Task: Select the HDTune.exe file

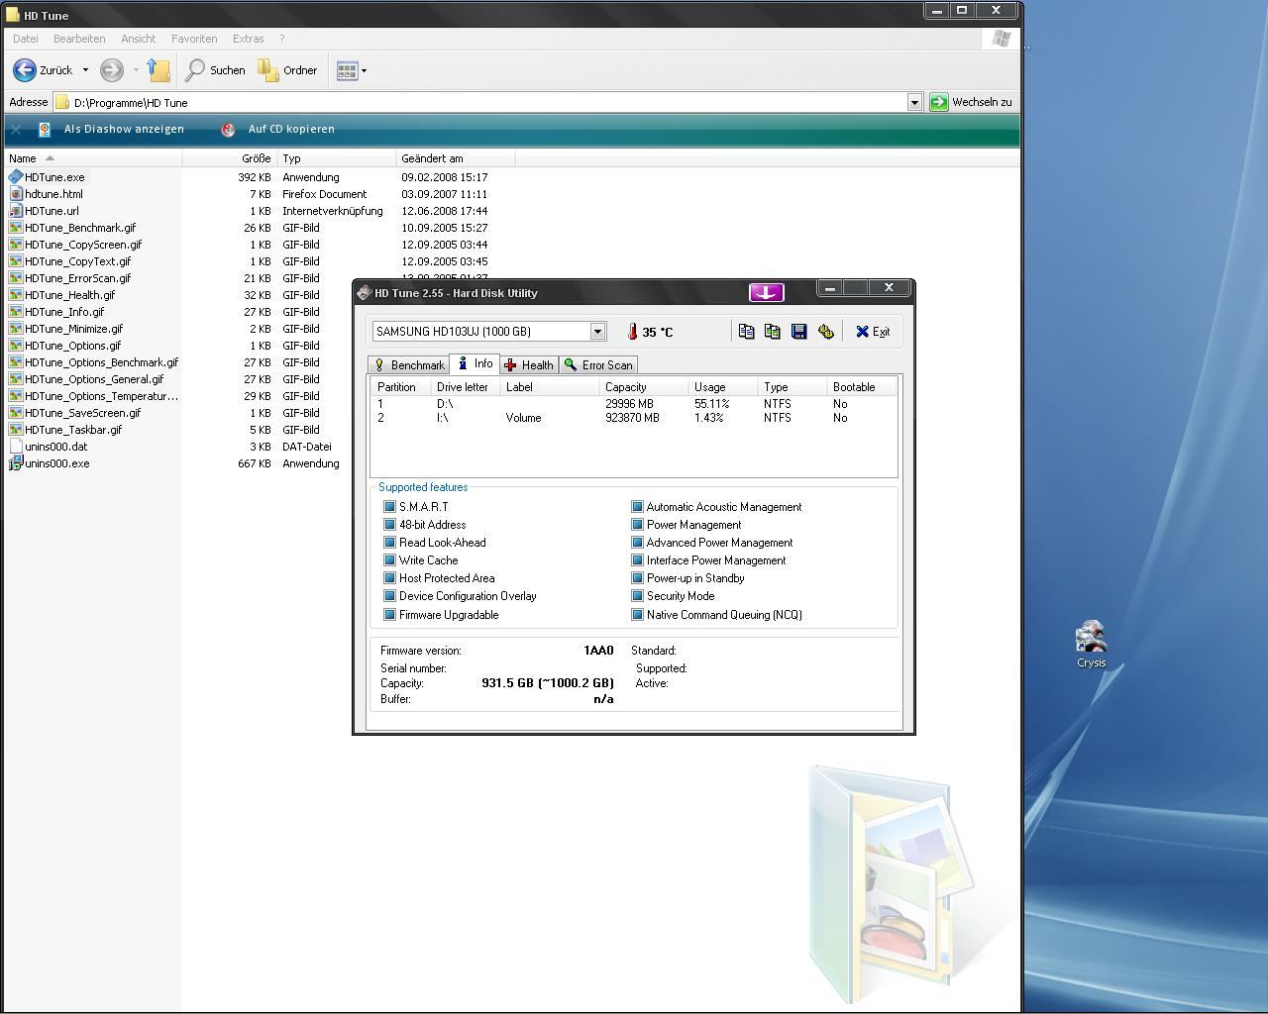Action: click(x=54, y=177)
